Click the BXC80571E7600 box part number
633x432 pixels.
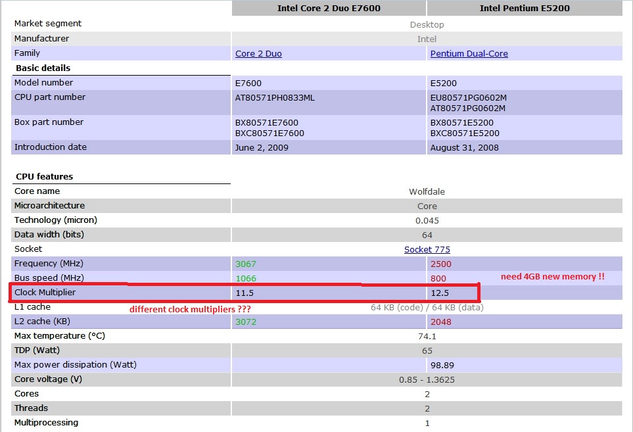point(270,133)
